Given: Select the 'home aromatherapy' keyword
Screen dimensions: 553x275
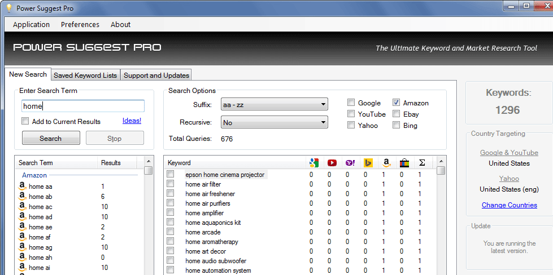Looking at the screenshot, I should pos(212,242).
